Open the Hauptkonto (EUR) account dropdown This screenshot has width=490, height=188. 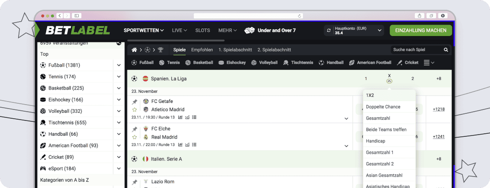pyautogui.click(x=379, y=30)
